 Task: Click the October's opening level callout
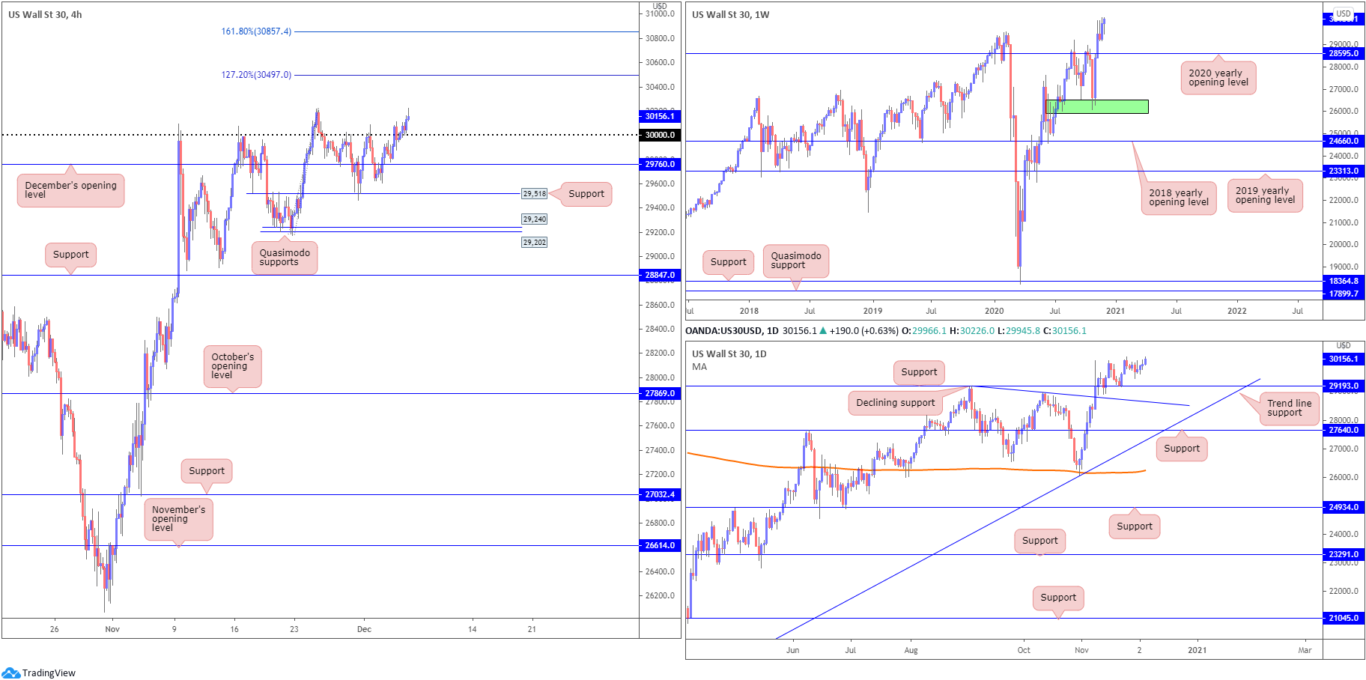(232, 366)
